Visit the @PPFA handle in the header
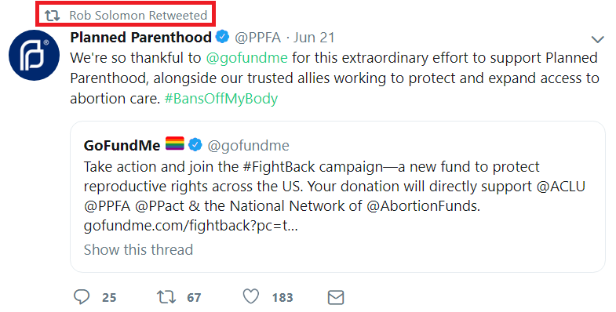616x312 pixels. click(257, 38)
